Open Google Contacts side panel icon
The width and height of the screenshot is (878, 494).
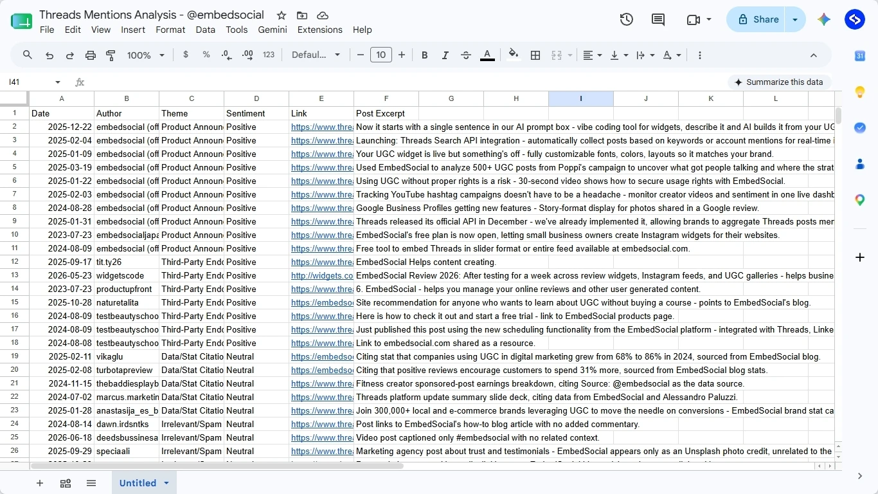pyautogui.click(x=860, y=164)
